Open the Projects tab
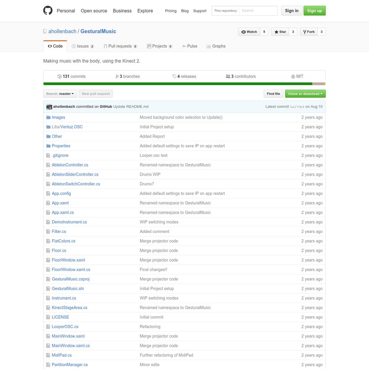The width and height of the screenshot is (369, 369). coord(159,46)
